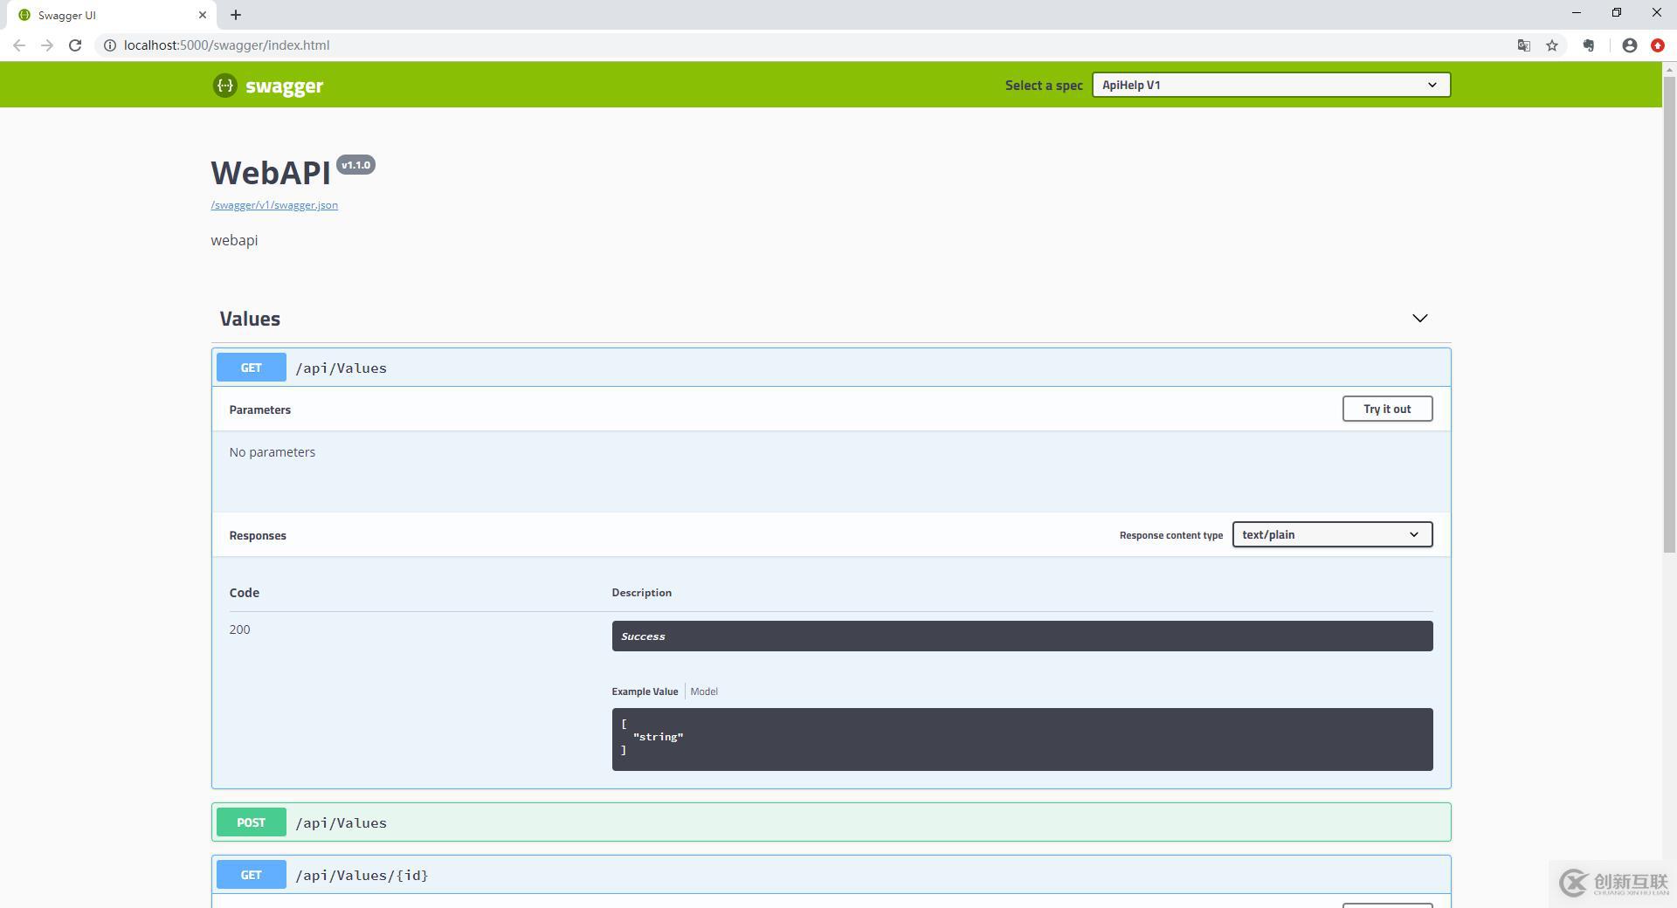The image size is (1677, 908).
Task: Click the webapi description text
Action: click(234, 240)
